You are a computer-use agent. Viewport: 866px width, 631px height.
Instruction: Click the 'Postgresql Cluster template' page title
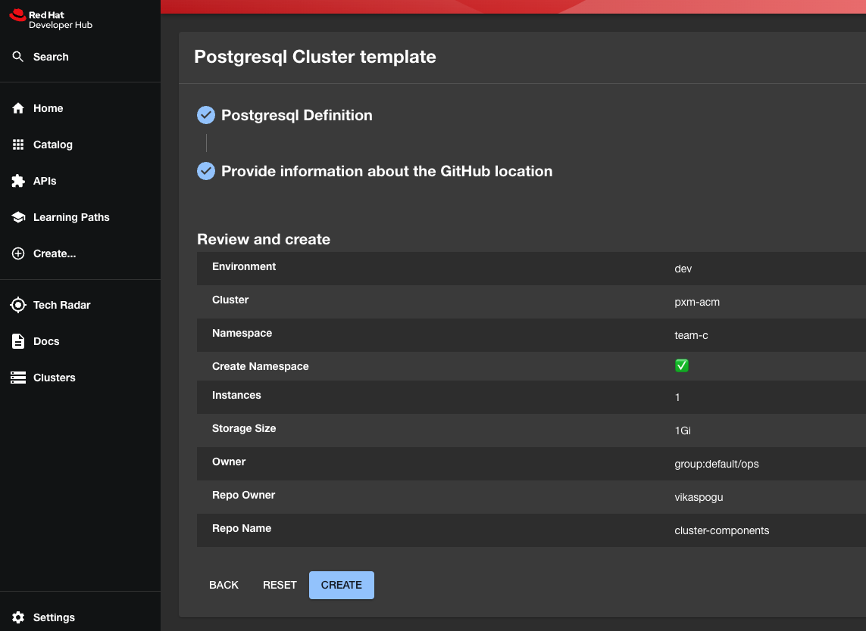pos(315,57)
